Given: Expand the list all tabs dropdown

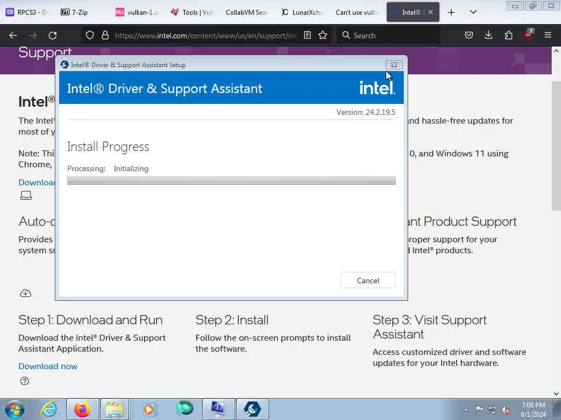Looking at the screenshot, I should [473, 12].
